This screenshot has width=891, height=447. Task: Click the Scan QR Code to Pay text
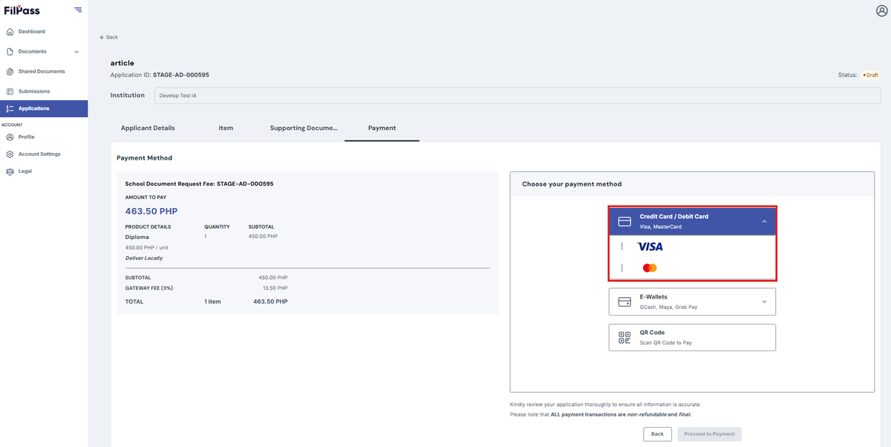coord(666,343)
